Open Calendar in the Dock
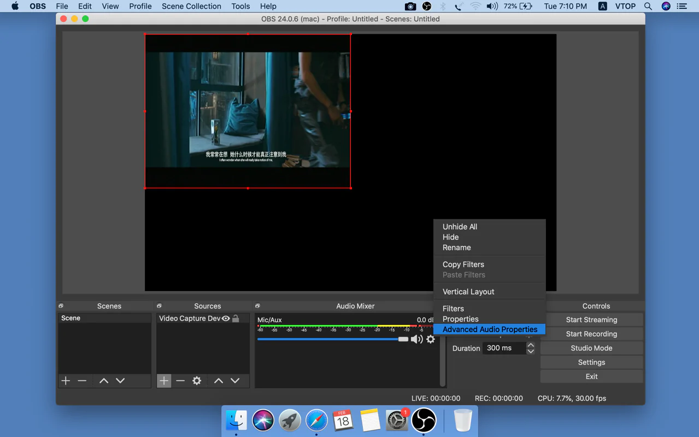Image resolution: width=699 pixels, height=437 pixels. (343, 421)
